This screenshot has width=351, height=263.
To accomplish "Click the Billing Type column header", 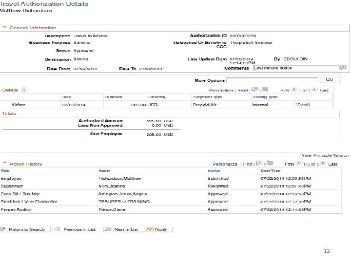I will coord(265,97).
